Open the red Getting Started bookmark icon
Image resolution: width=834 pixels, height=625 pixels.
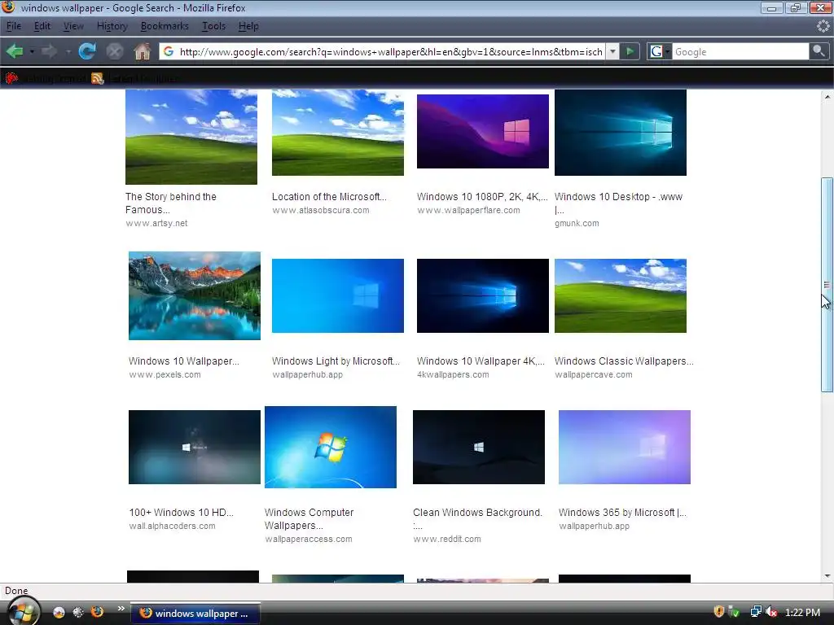tap(11, 79)
